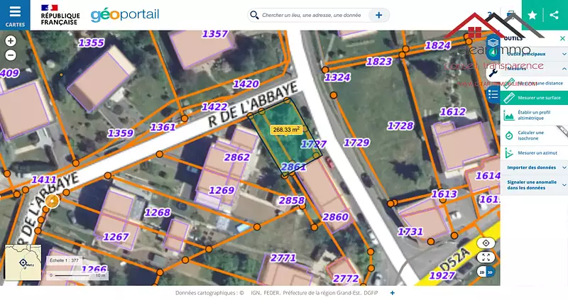The height and width of the screenshot is (300, 568).
Task: Toggle the 2D/3D view switch
Action: (486, 272)
